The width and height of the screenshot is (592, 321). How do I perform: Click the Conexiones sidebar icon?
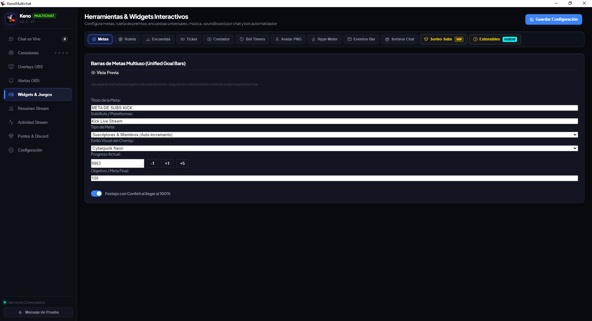point(11,53)
